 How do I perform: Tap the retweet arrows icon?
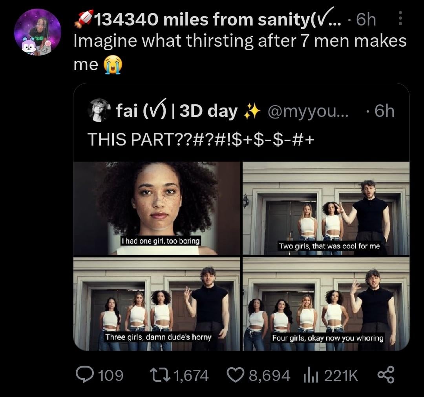tap(160, 375)
